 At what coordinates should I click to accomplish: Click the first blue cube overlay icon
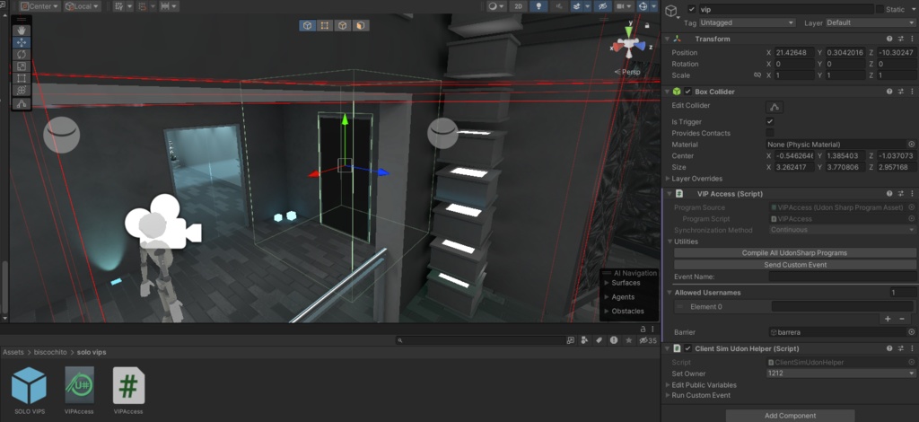[x=308, y=25]
